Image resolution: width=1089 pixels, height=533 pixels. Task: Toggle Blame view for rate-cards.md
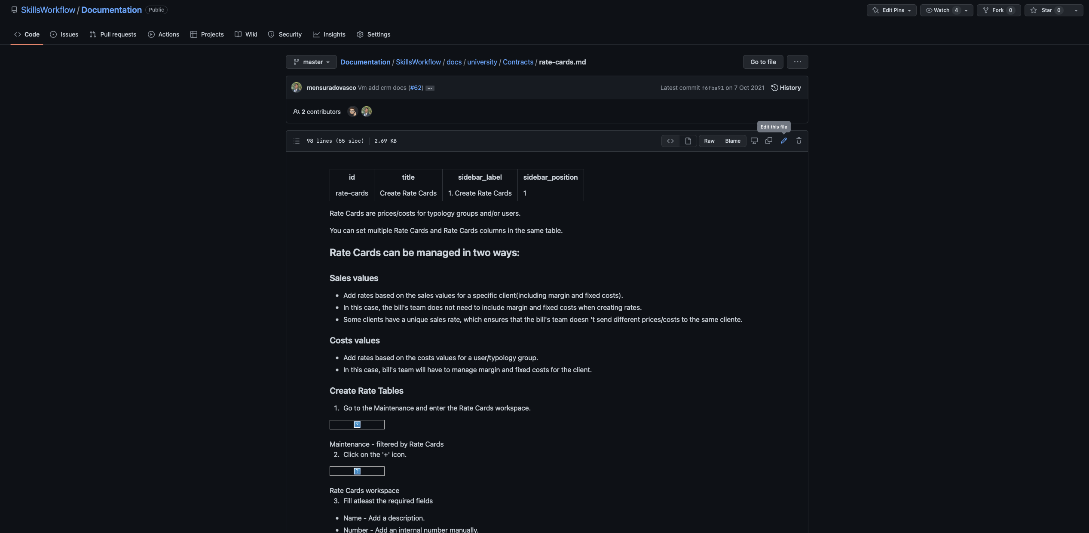pos(733,141)
